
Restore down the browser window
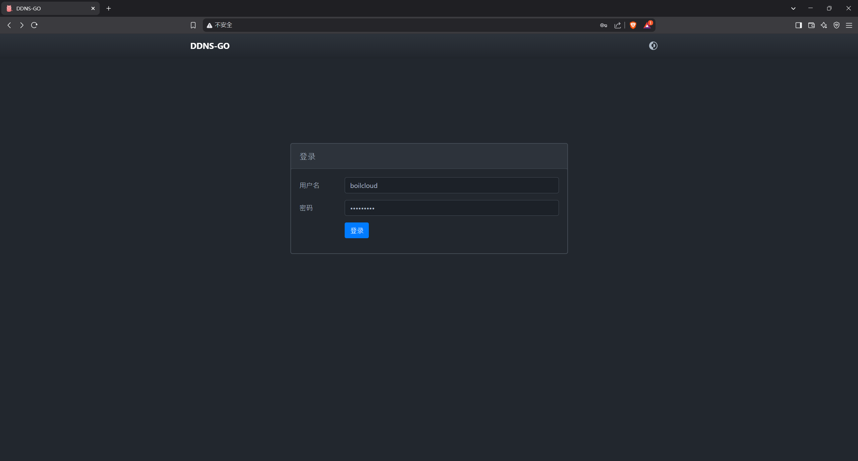click(x=829, y=8)
